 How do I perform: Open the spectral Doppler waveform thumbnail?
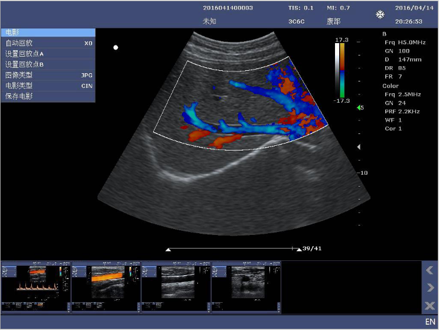coord(36,287)
